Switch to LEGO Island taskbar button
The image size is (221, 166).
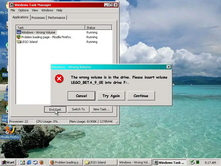coord(100,162)
